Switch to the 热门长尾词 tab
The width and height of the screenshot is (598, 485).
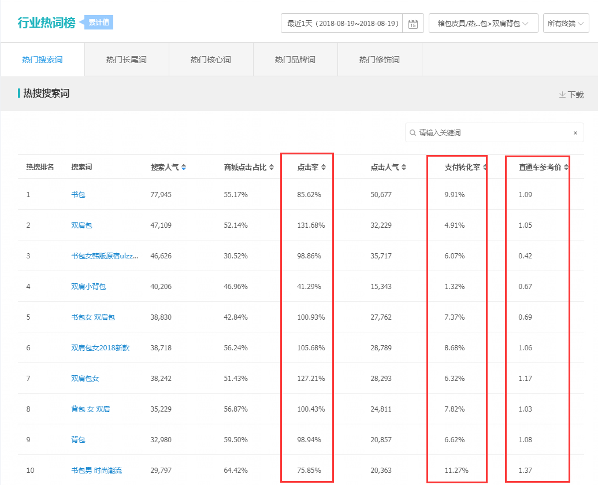coord(127,60)
